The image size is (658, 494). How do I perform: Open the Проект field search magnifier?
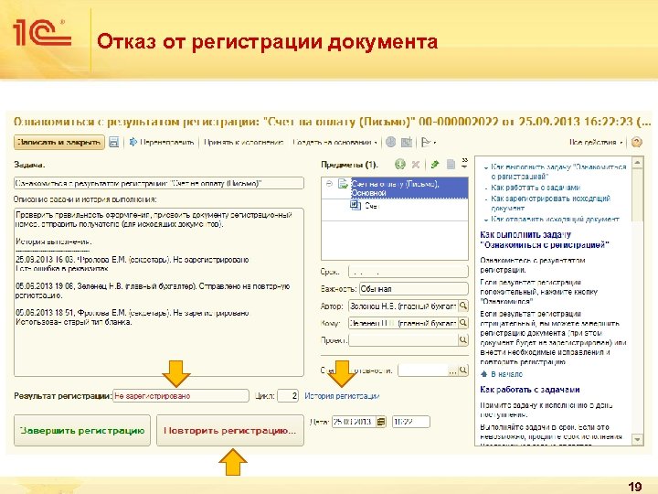(463, 339)
